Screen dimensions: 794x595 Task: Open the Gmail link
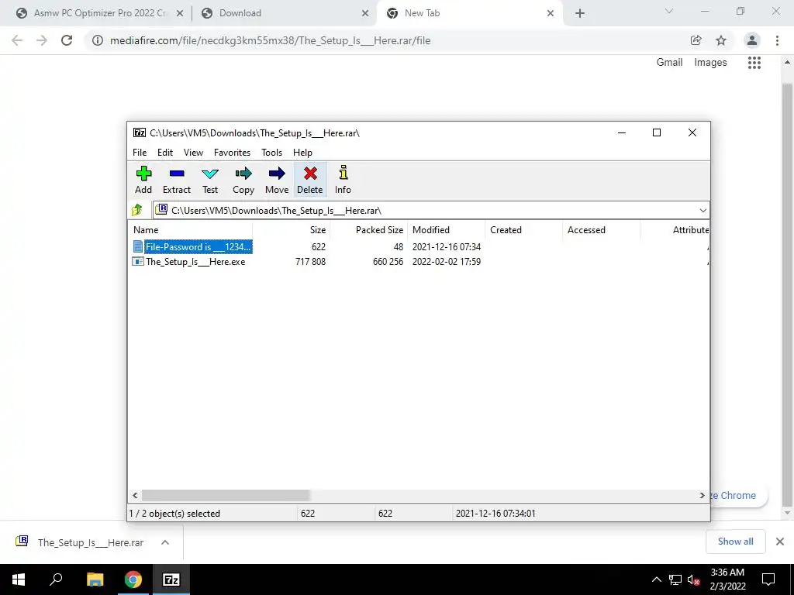[669, 62]
